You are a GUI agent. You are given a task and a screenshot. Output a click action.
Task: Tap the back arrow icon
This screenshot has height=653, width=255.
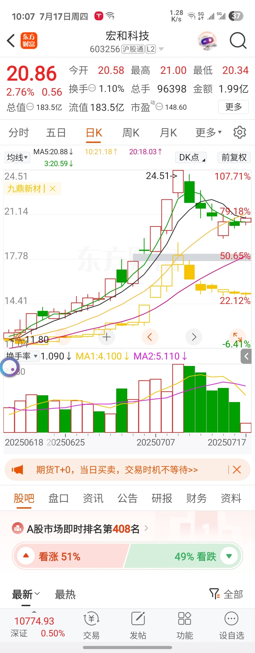(x=11, y=41)
